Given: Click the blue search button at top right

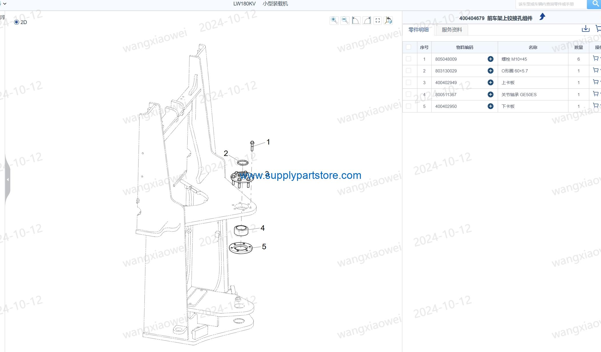Looking at the screenshot, I should [x=594, y=4].
